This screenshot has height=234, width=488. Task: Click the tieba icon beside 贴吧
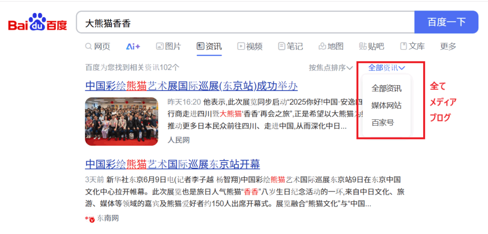[x=363, y=47]
